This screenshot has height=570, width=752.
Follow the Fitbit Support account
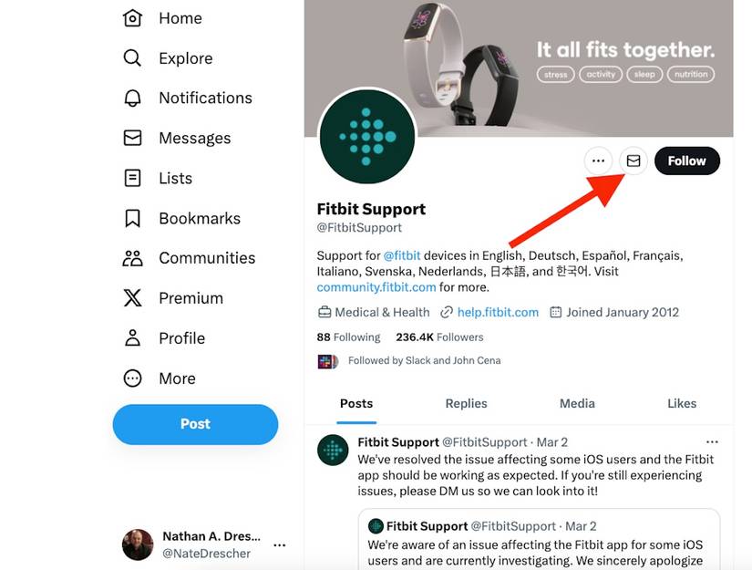(686, 161)
